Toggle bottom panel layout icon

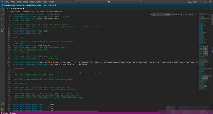191,2
